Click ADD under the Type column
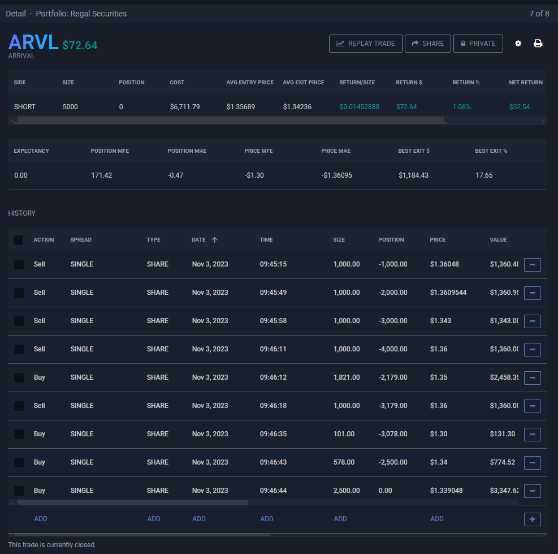The image size is (558, 554). pos(154,519)
